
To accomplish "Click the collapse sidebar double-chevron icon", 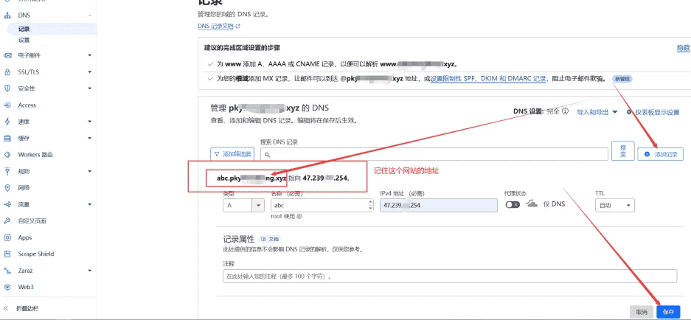I will 6,308.
